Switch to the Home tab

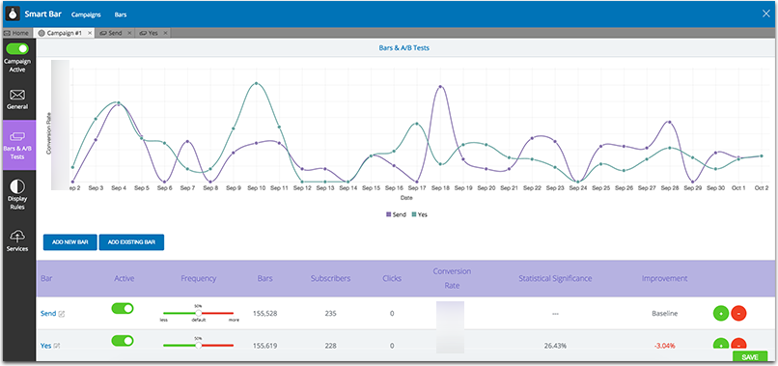pos(16,33)
